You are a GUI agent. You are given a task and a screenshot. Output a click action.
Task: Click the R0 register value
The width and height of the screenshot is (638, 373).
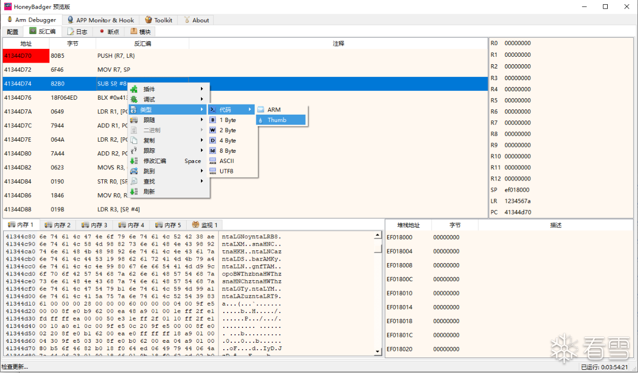coord(517,44)
